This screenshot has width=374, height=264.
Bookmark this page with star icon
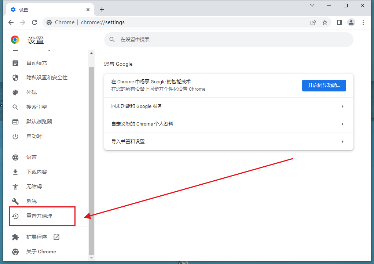325,22
